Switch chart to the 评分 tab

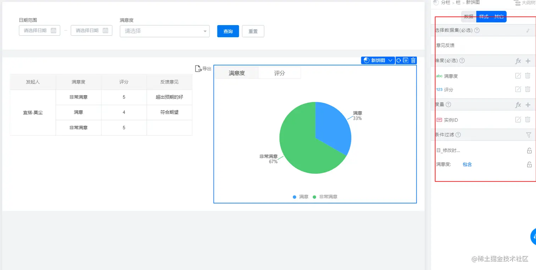point(280,73)
